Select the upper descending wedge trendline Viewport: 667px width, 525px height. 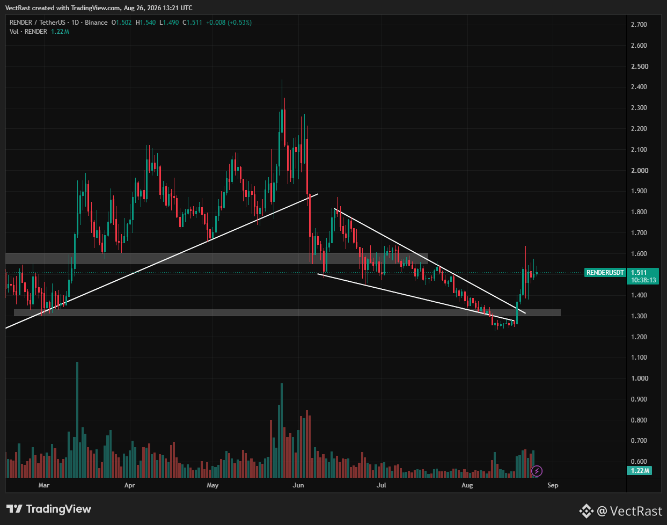pyautogui.click(x=429, y=261)
